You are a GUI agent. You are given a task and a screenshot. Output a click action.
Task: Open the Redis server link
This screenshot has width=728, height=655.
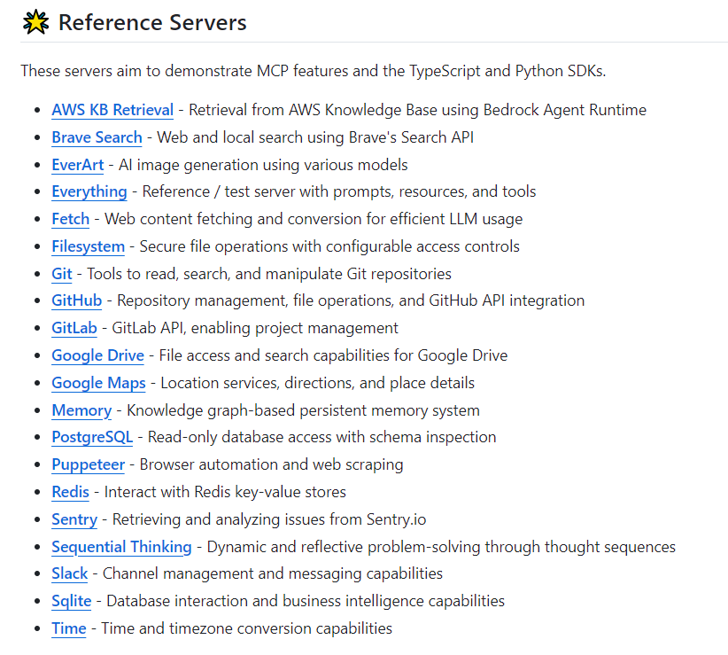[70, 492]
